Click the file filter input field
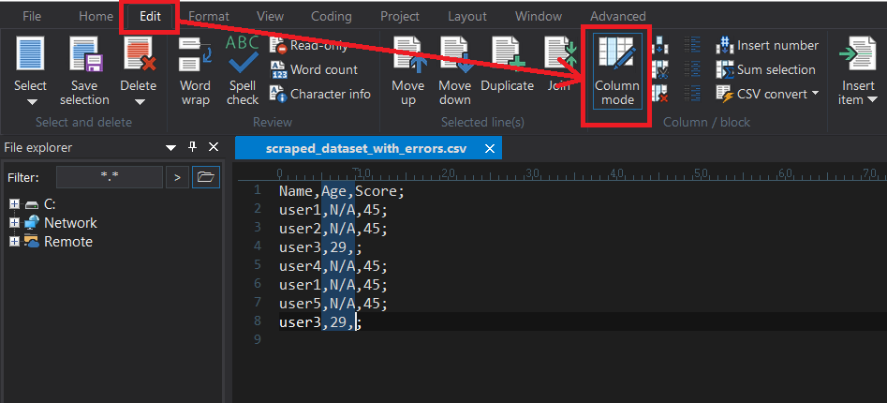Image resolution: width=887 pixels, height=403 pixels. point(110,177)
